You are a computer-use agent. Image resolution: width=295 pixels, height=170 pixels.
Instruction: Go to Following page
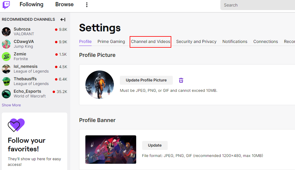click(x=32, y=4)
